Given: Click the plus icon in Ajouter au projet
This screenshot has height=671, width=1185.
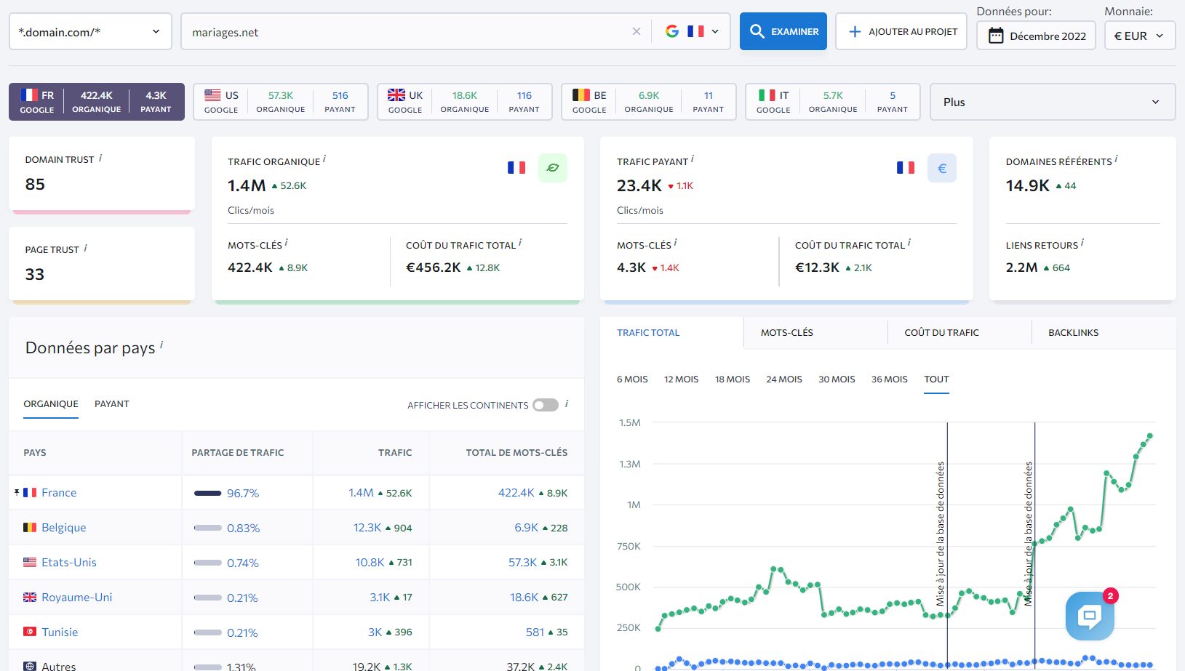Looking at the screenshot, I should tap(855, 31).
